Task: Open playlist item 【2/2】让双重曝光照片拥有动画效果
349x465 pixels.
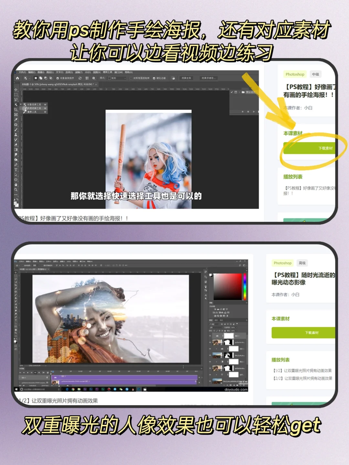Action: coord(302,378)
